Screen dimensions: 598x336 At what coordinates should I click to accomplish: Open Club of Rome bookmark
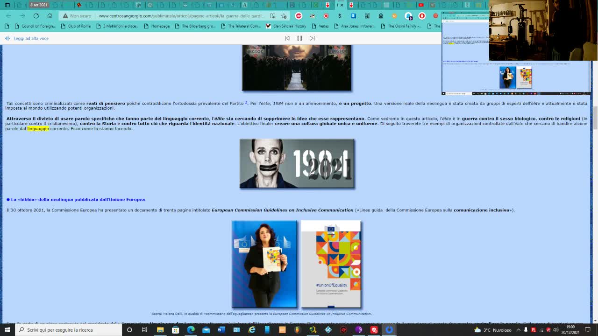click(x=76, y=26)
